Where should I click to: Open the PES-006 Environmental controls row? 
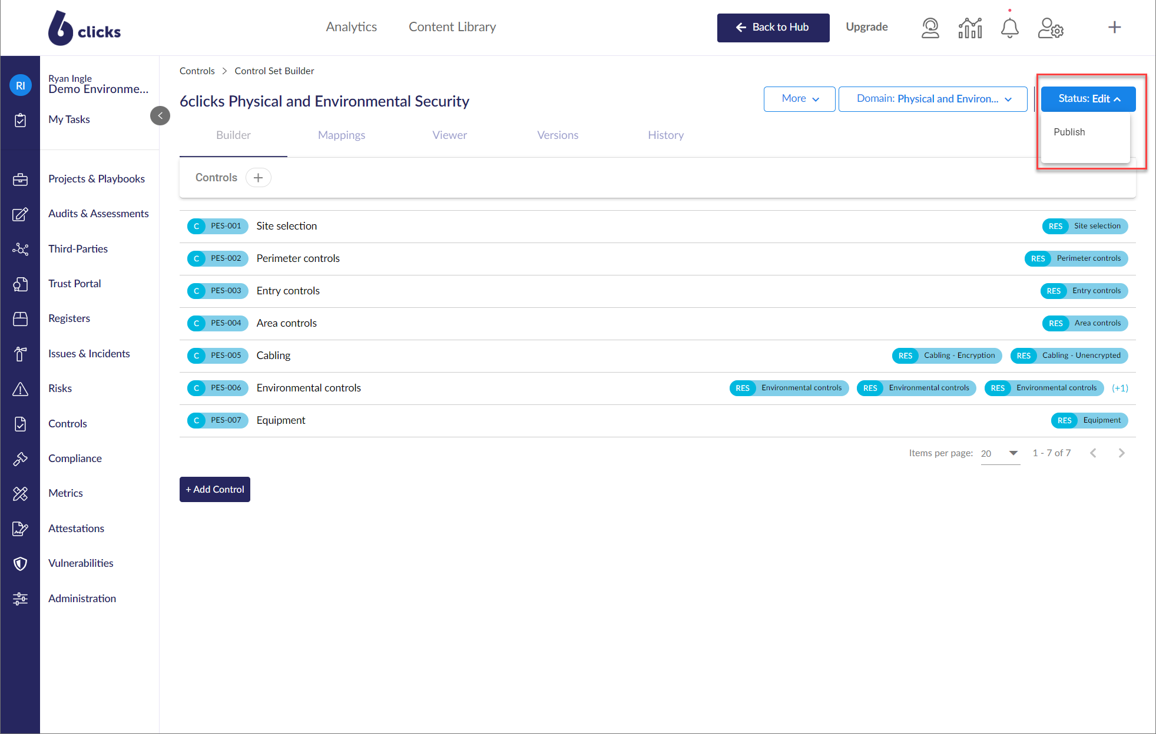658,388
